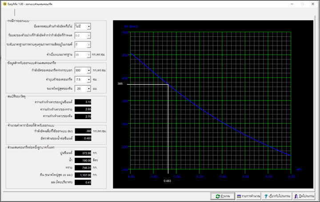Click stone quantity field 1,107.00
The width and height of the screenshot is (320, 202).
(x=83, y=175)
